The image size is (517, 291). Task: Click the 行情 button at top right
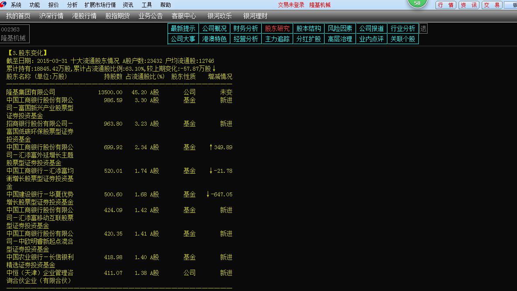coord(446,5)
